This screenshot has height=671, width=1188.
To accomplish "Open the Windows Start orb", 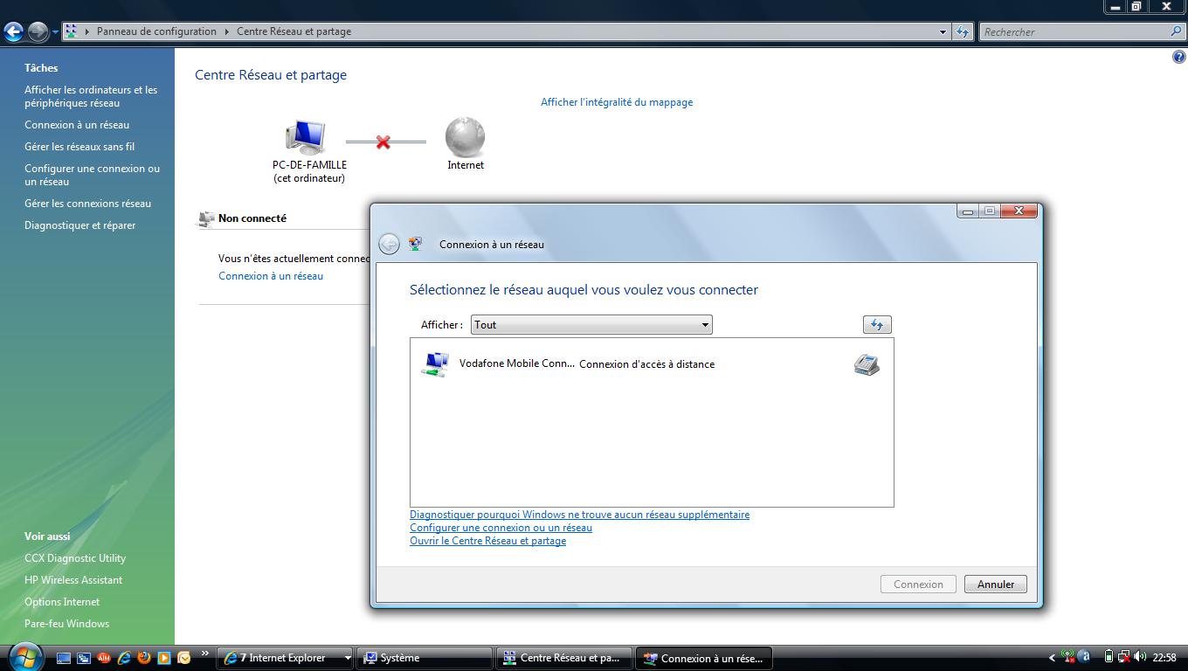I will 24,656.
